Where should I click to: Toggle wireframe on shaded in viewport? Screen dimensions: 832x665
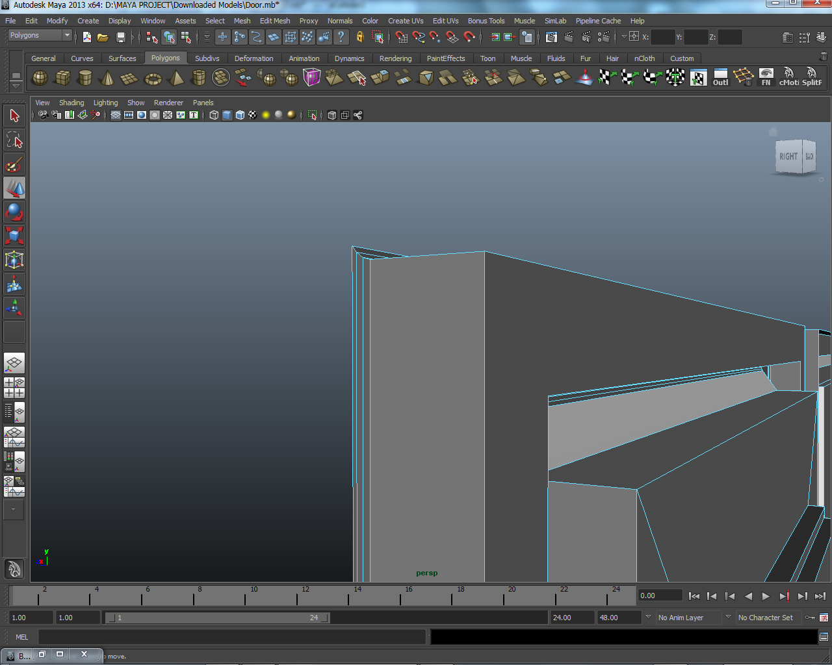[240, 115]
